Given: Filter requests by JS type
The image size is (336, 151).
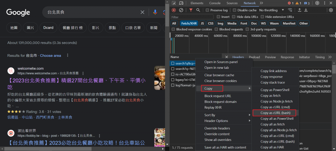Looking at the screenshot, I should [x=202, y=23].
